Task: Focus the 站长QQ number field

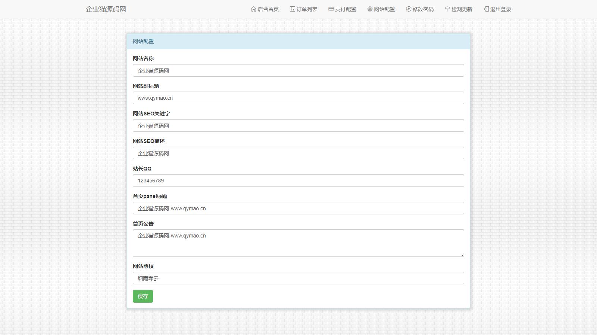Action: (298, 181)
